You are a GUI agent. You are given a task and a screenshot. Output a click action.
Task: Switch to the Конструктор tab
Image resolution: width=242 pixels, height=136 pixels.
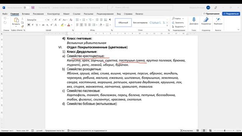click(54, 14)
